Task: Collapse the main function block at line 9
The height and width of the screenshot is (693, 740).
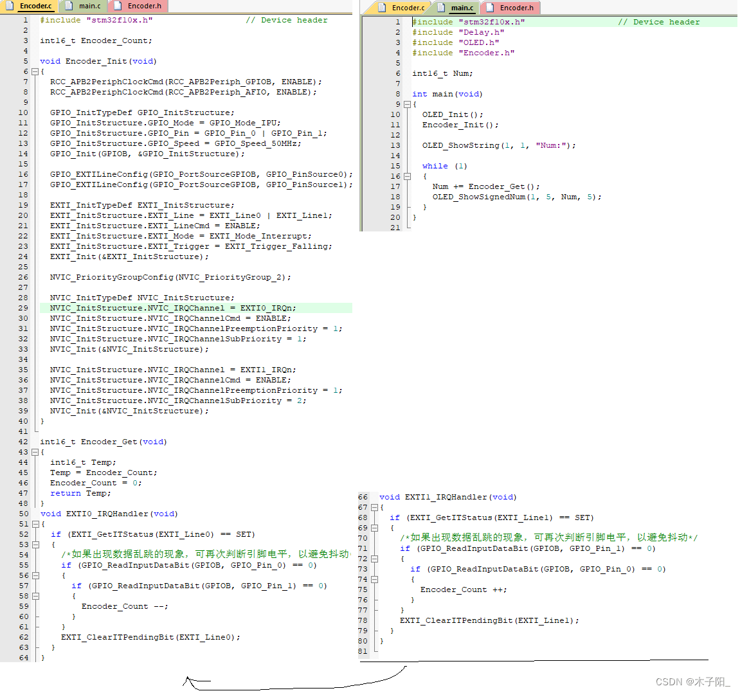Action: (407, 104)
